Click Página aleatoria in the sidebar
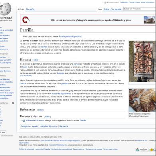 [4, 41]
